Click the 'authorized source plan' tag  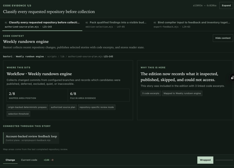pyautogui.click(x=63, y=107)
